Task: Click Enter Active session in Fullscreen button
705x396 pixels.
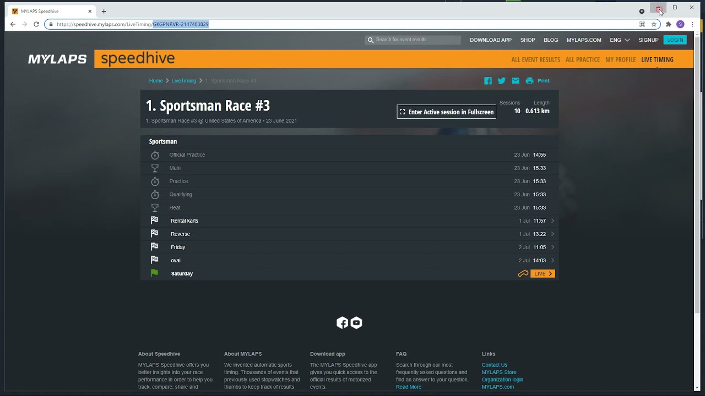Action: [446, 112]
